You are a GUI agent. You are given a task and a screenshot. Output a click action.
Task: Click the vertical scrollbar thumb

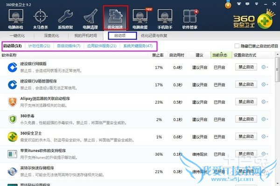[x=277, y=69]
